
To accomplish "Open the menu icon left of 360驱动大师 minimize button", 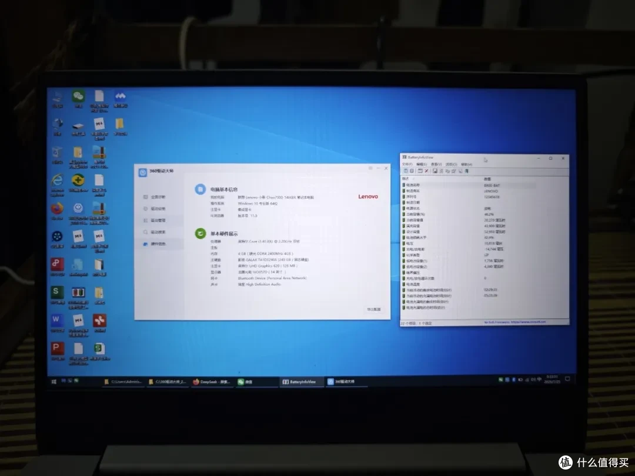I will pyautogui.click(x=370, y=168).
